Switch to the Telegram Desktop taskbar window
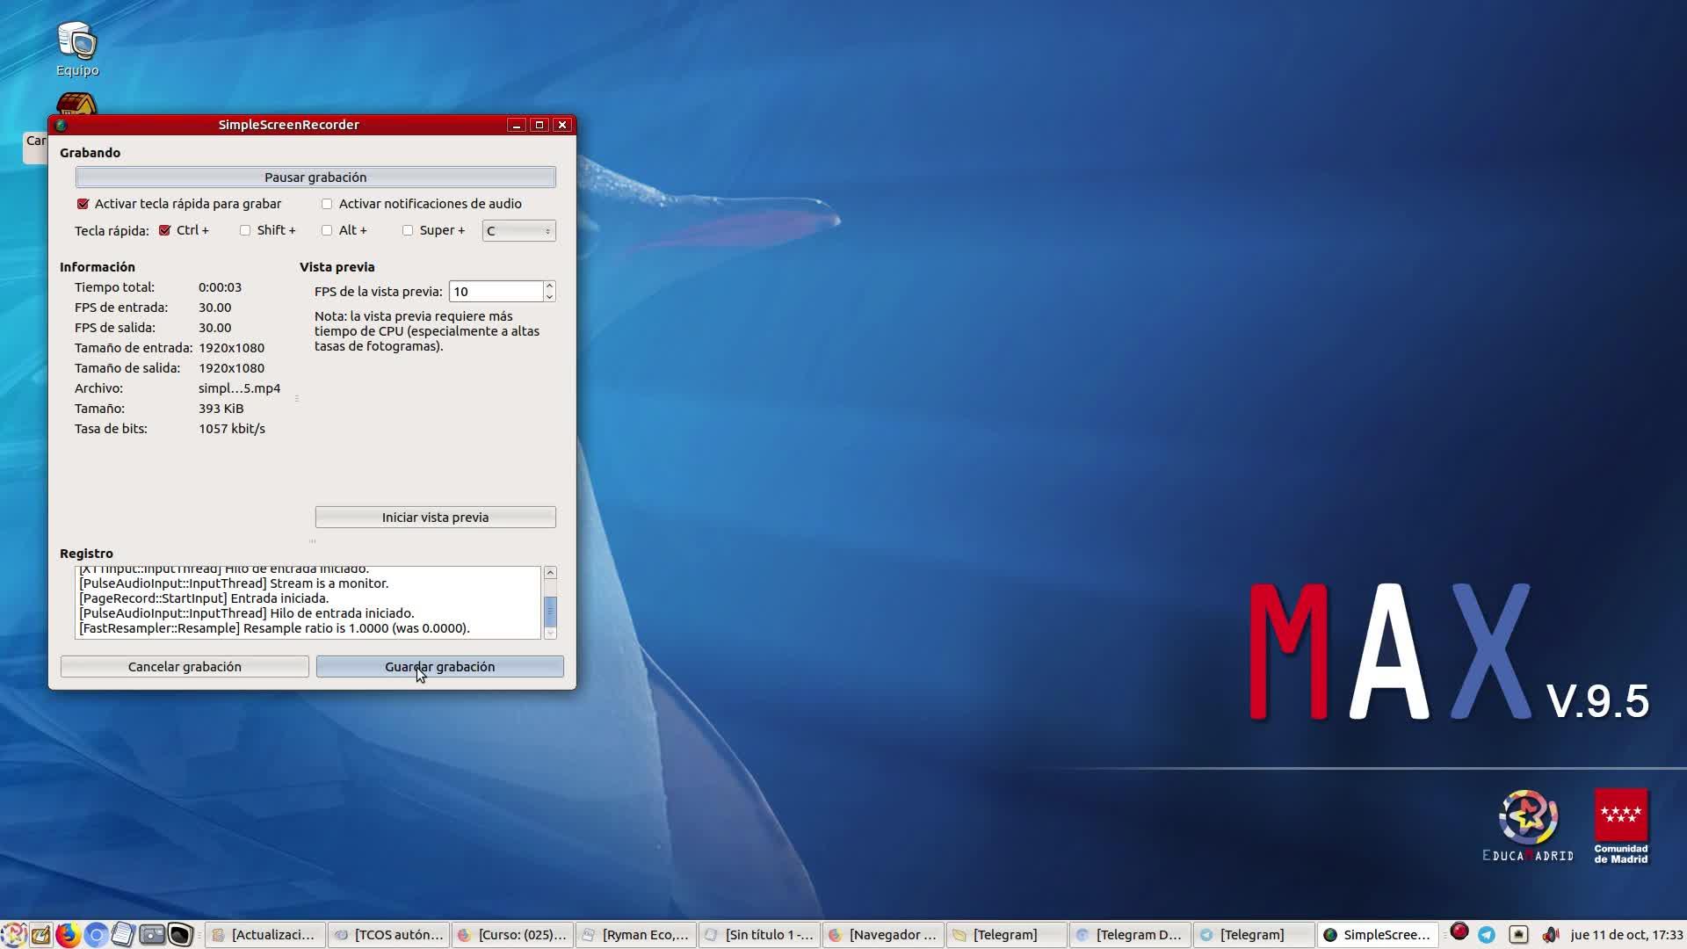The image size is (1687, 949). coord(1130,934)
